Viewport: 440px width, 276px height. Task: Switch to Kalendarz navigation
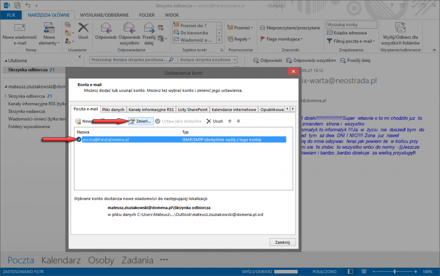click(61, 260)
